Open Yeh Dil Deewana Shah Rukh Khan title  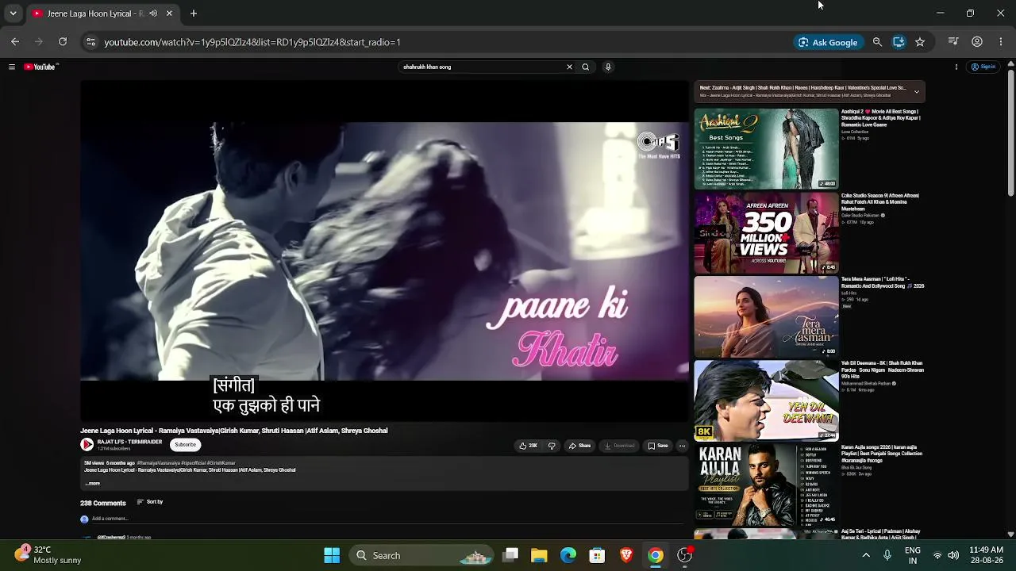click(x=883, y=370)
